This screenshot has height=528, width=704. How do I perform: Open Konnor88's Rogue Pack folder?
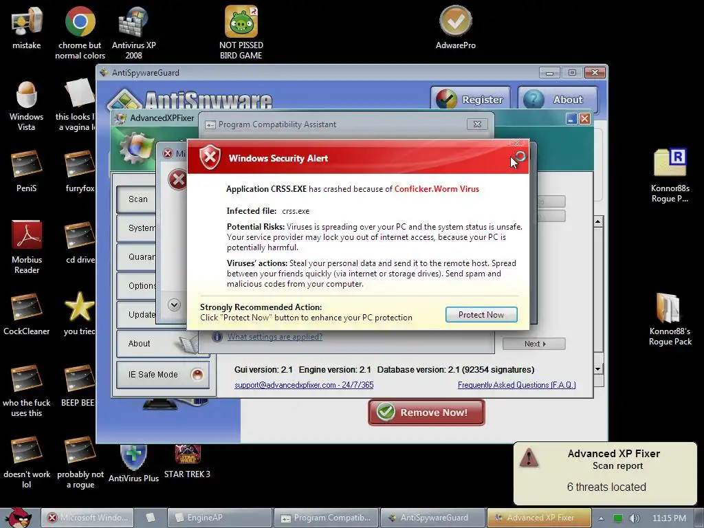click(670, 319)
